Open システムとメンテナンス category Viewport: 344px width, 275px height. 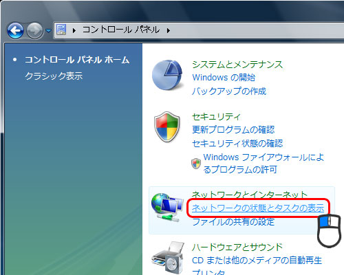tap(237, 65)
